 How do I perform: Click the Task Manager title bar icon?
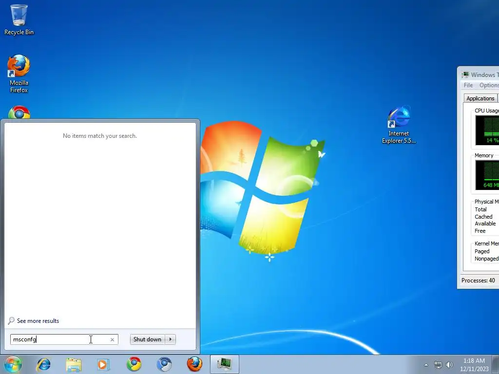(465, 75)
